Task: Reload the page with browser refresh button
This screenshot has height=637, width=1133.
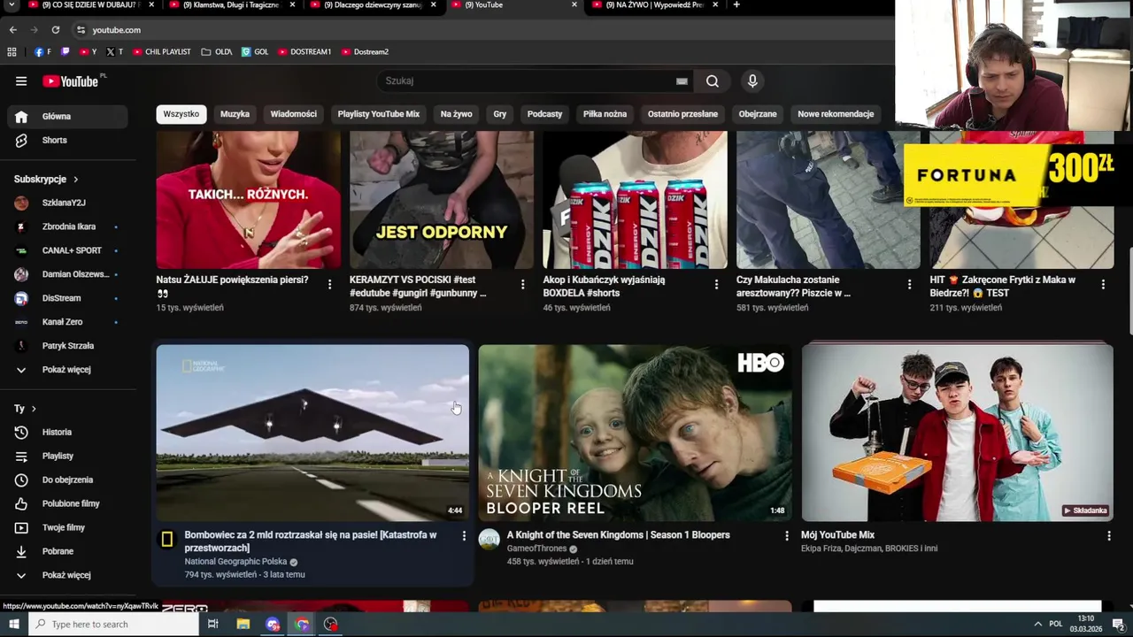Action: [x=55, y=30]
